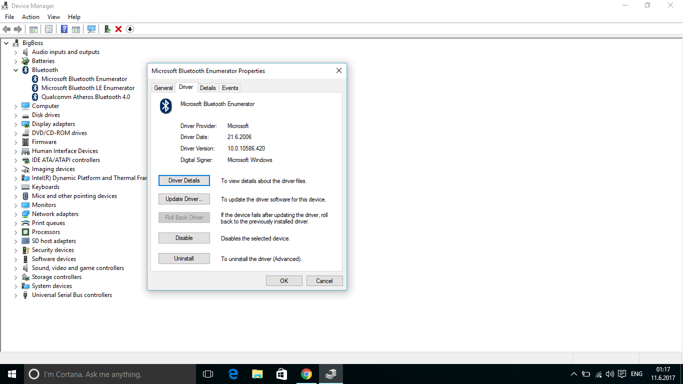This screenshot has width=683, height=384.
Task: Launch Google Chrome from the taskbar
Action: pyautogui.click(x=306, y=374)
